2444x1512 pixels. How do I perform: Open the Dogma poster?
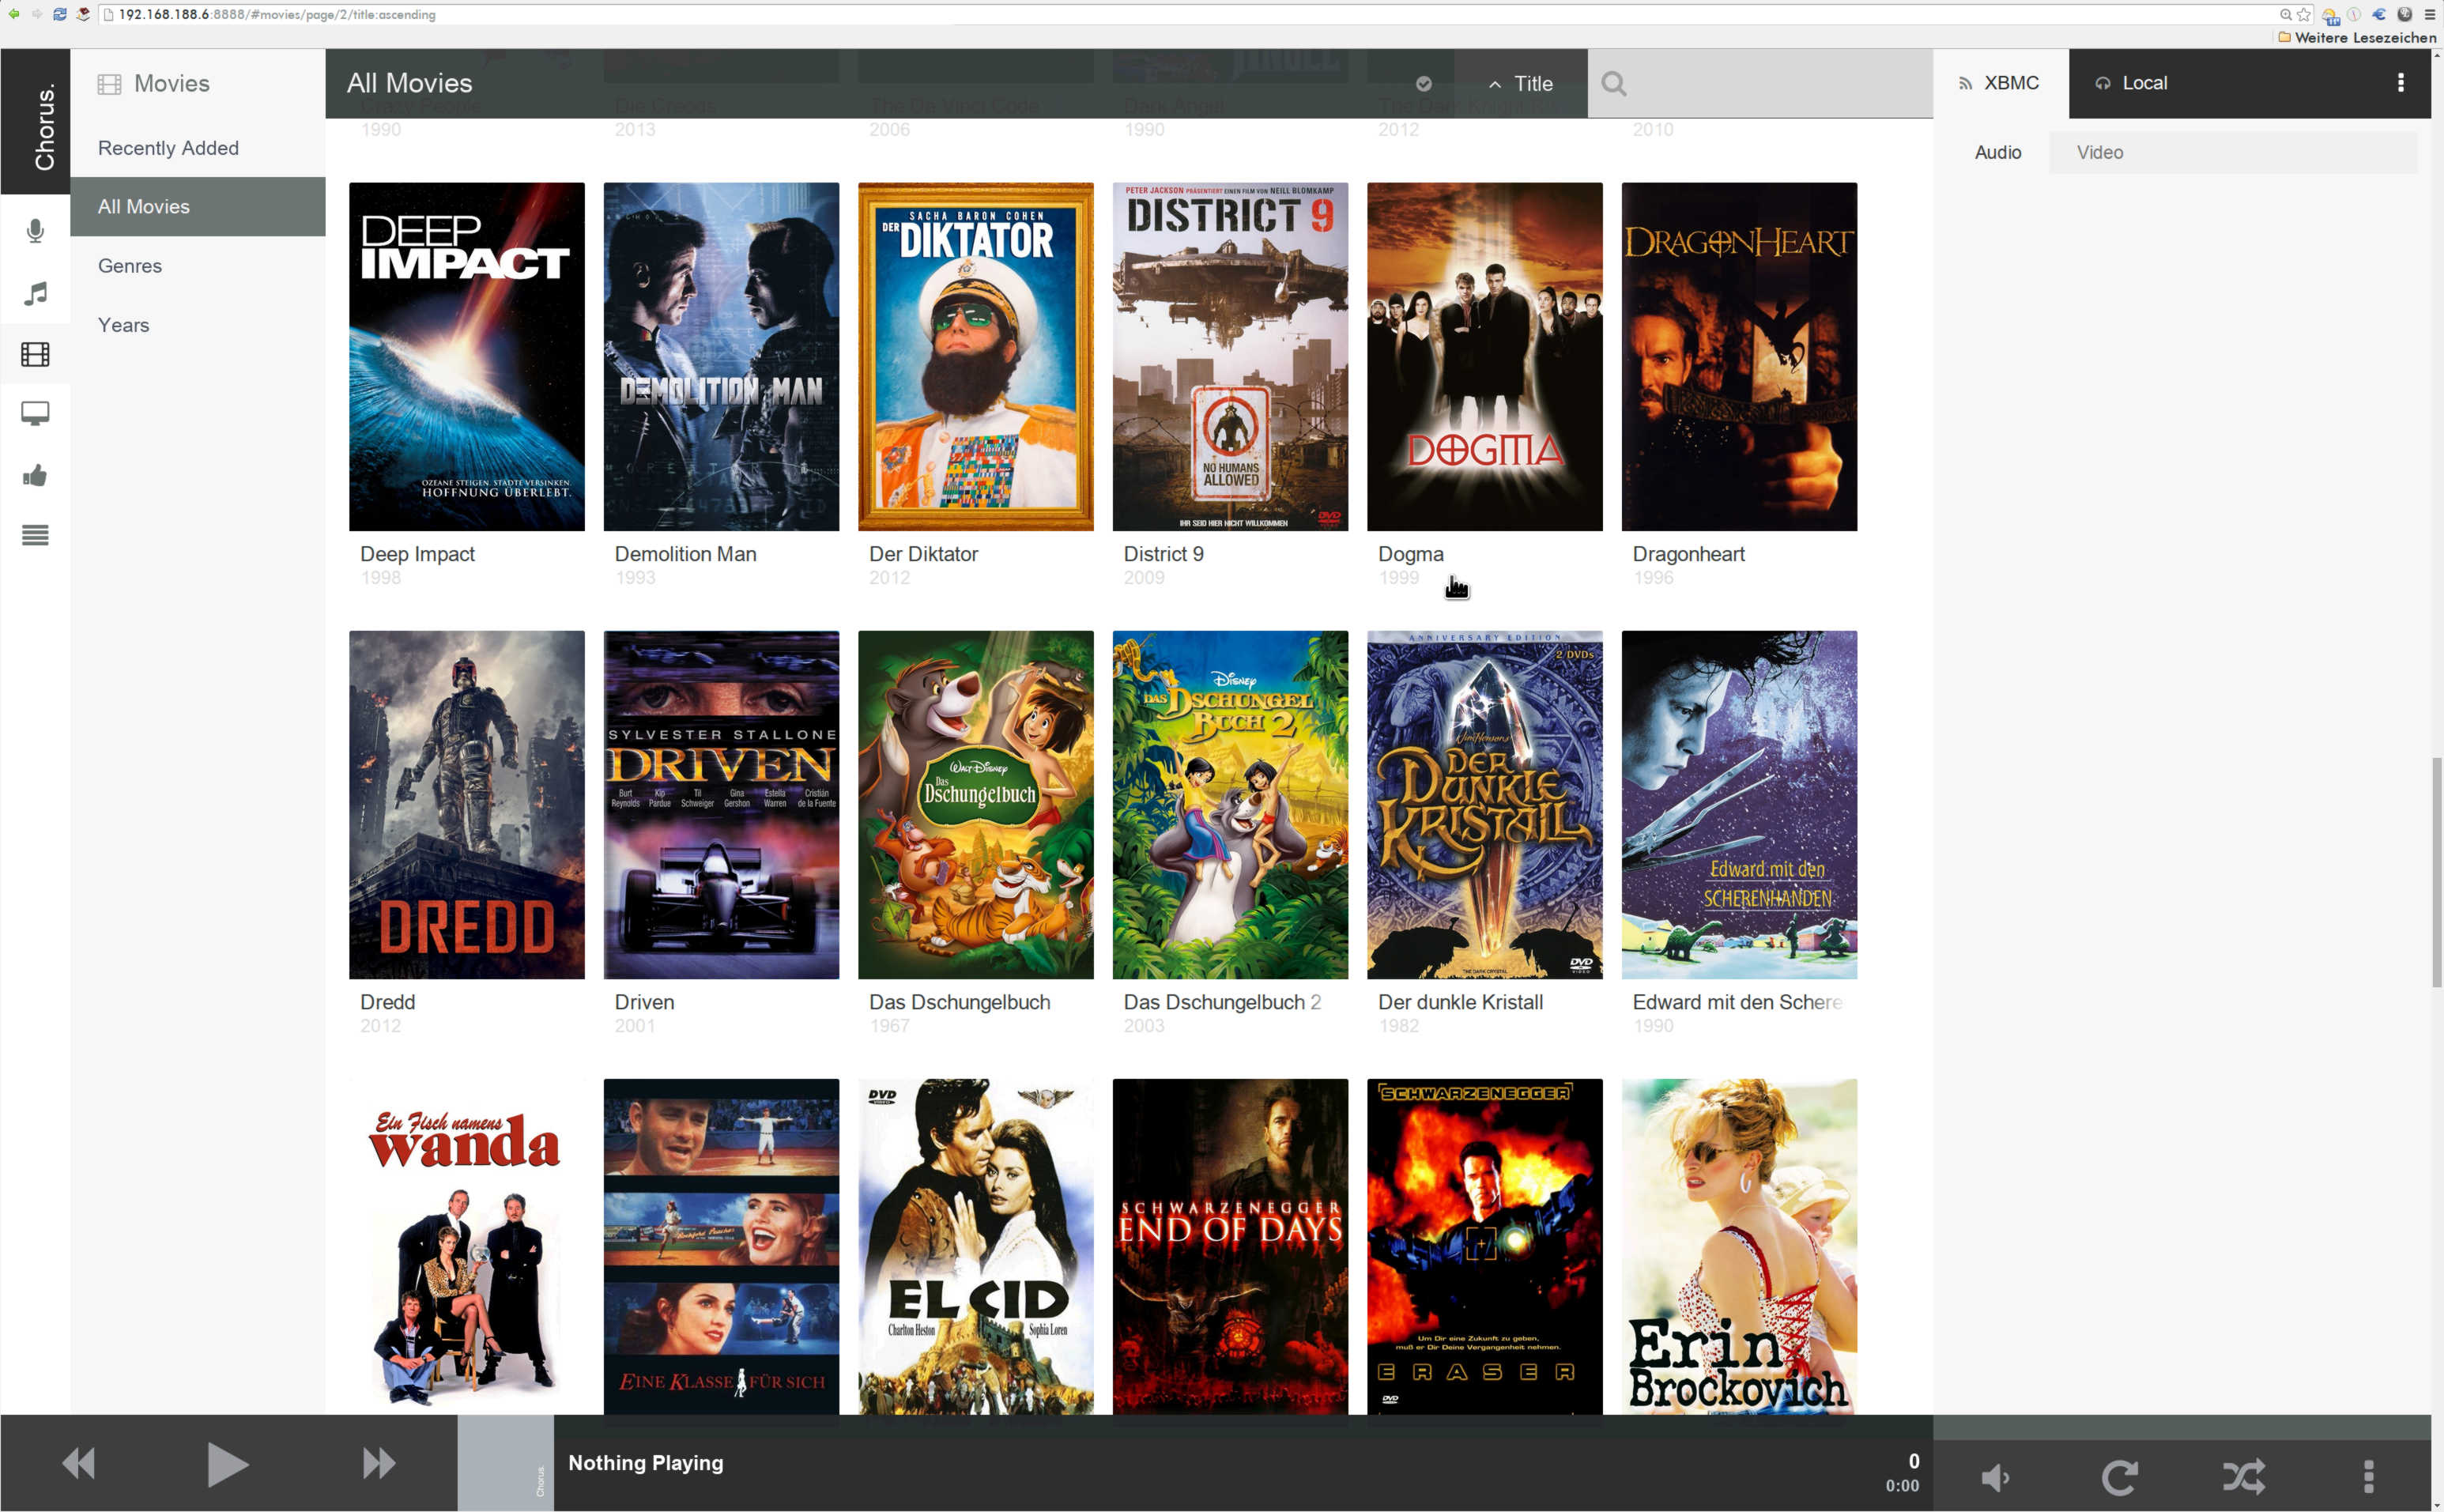point(1485,356)
